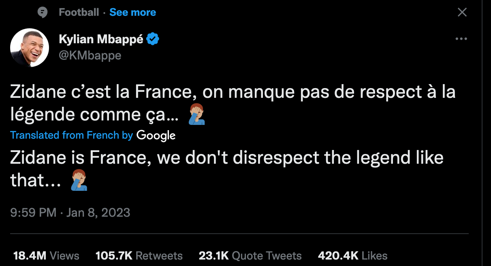Open the 23.1K Quote Tweets list
This screenshot has width=491, height=266.
pos(250,256)
